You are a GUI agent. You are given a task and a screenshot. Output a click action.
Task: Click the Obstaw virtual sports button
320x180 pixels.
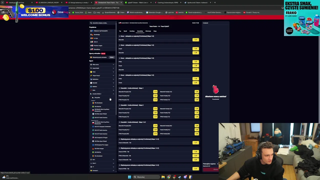tap(112, 57)
